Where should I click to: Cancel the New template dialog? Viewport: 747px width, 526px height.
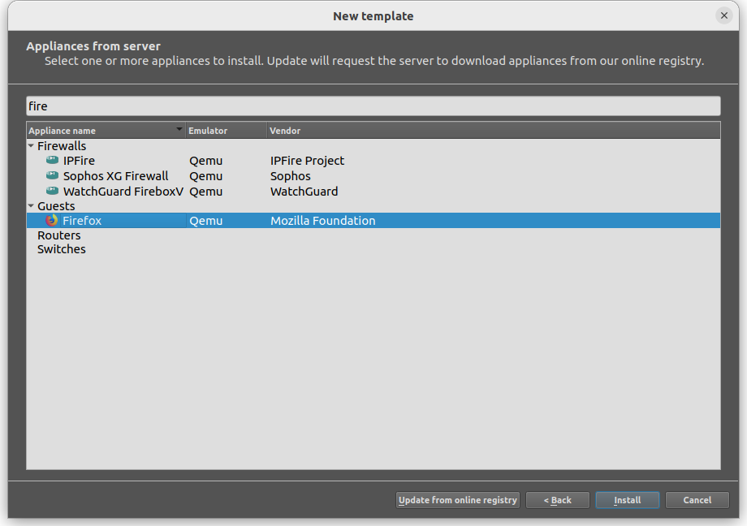click(697, 500)
